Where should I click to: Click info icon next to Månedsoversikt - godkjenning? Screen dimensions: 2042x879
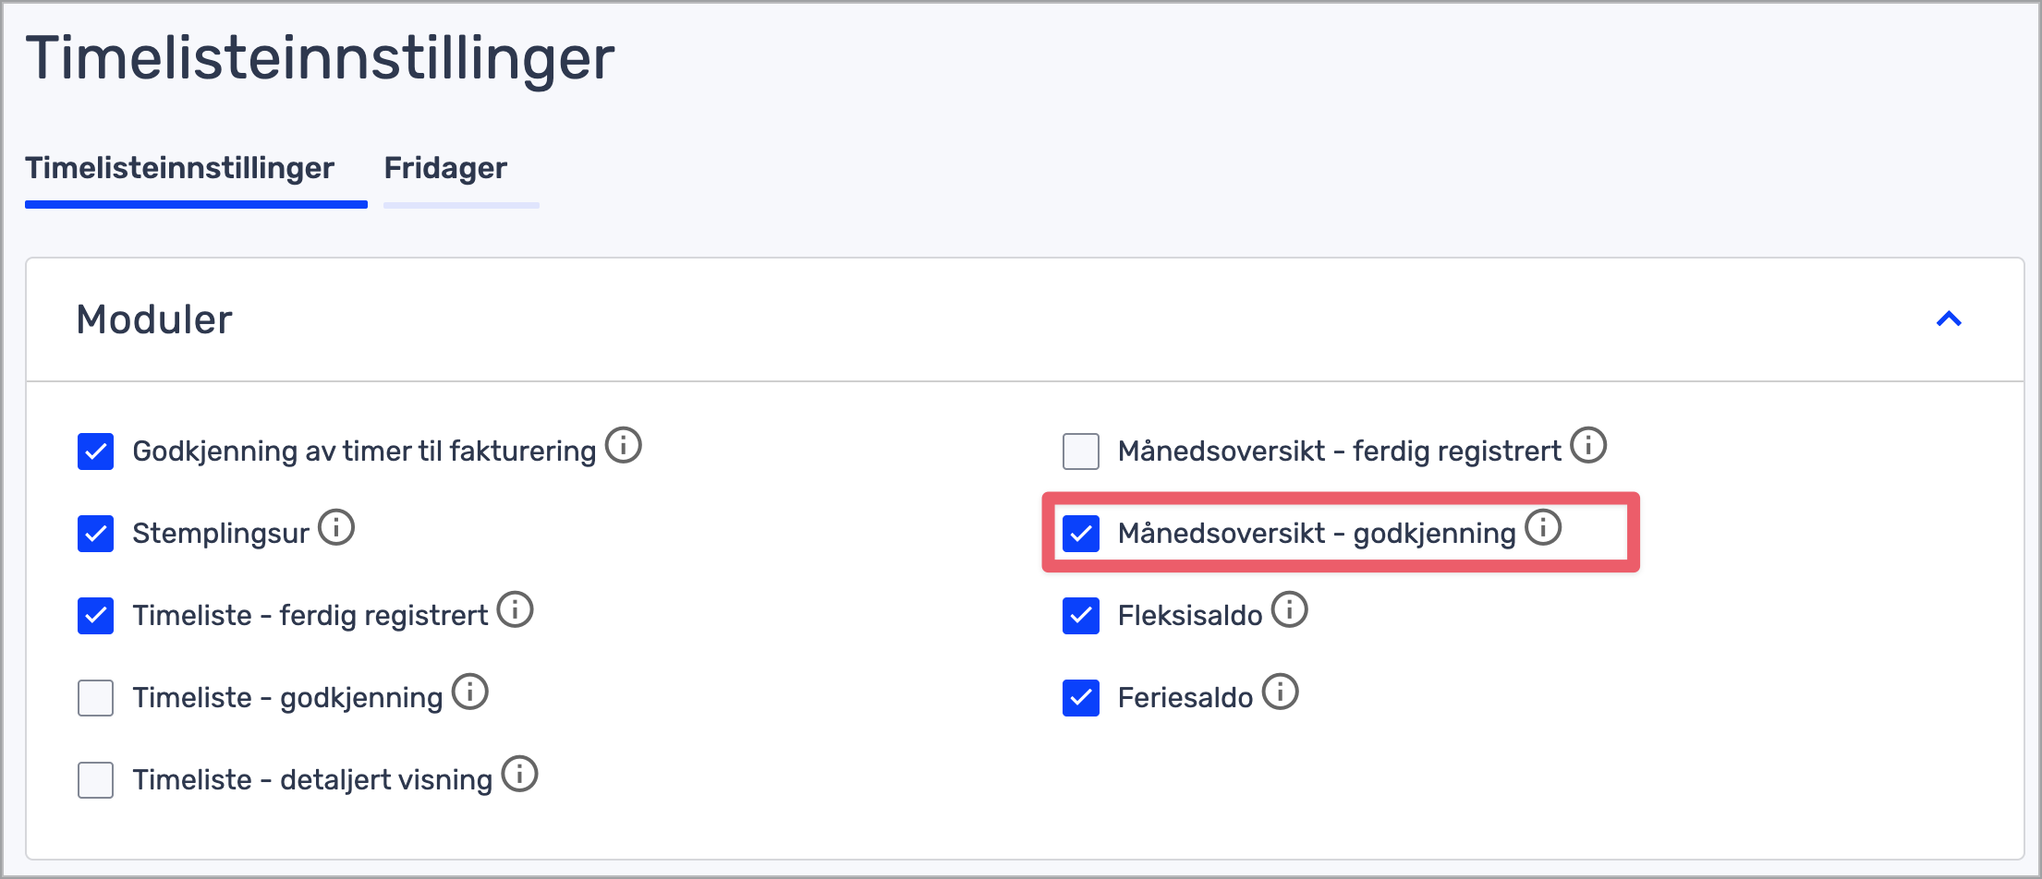1543,527
